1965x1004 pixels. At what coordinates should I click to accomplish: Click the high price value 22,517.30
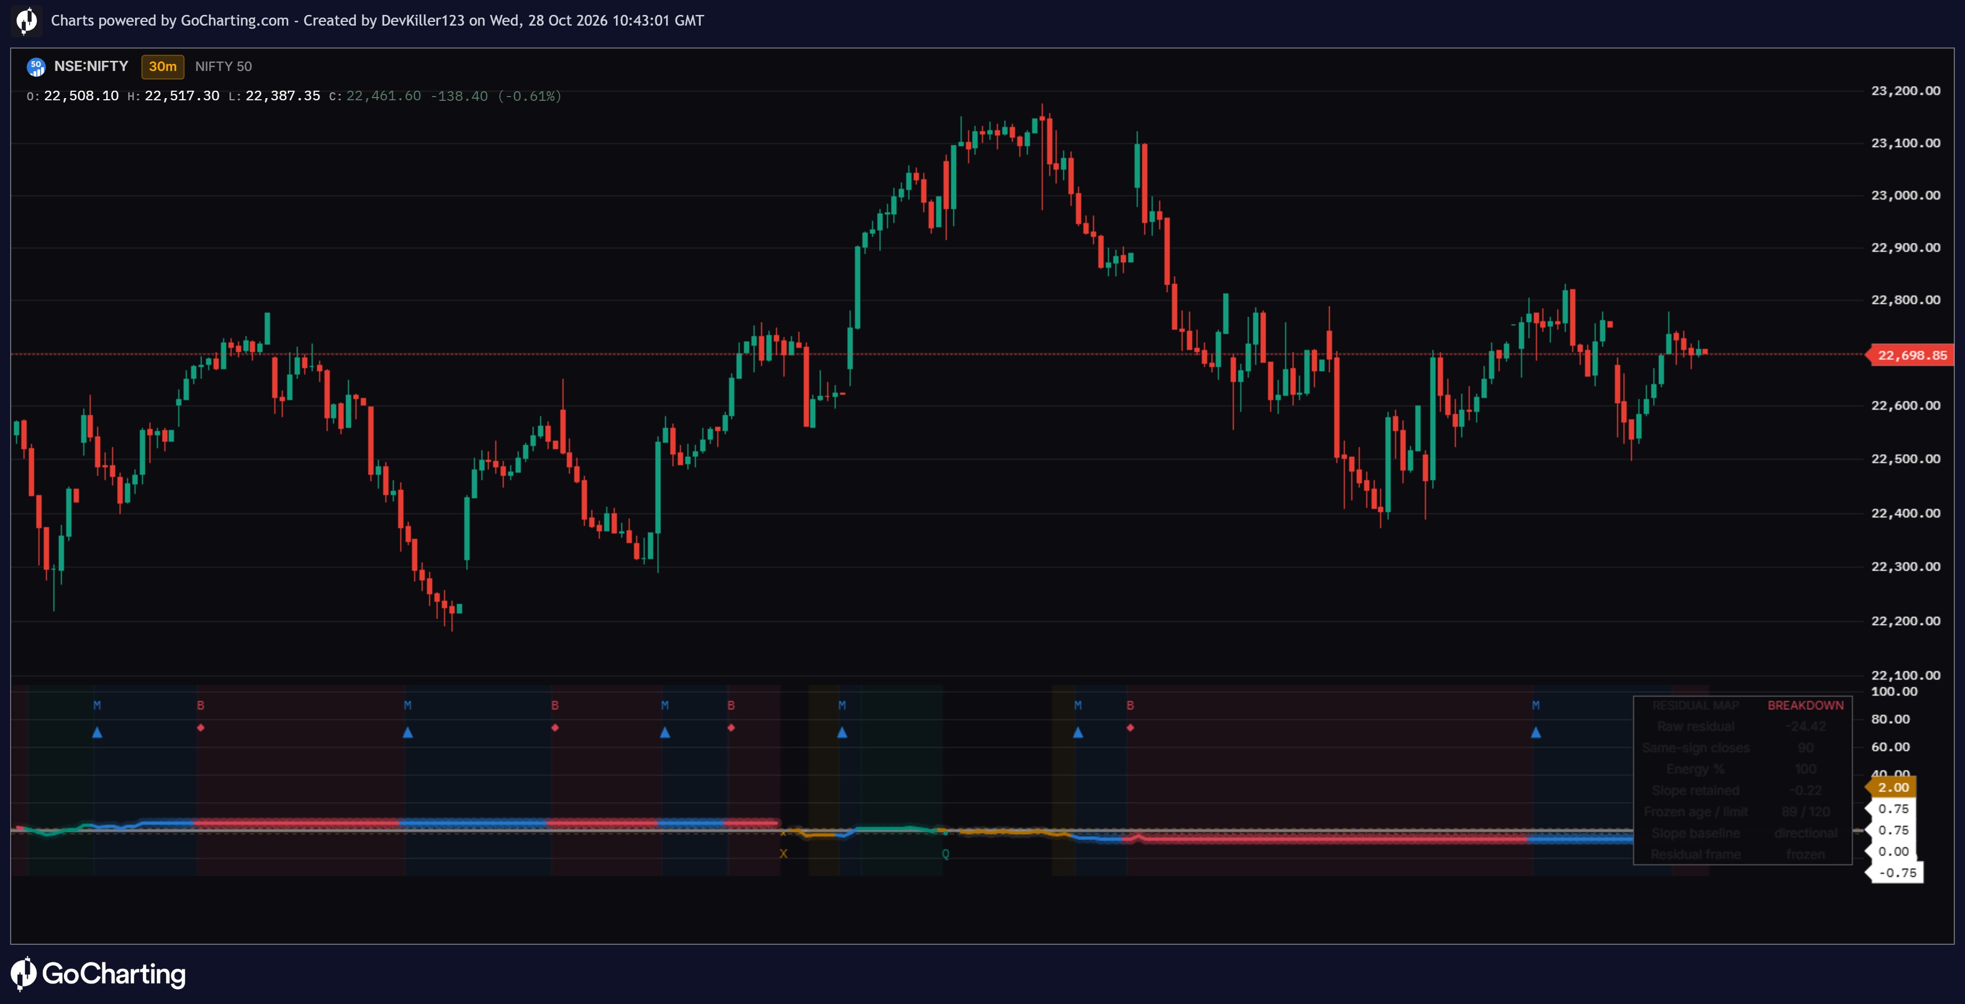click(181, 96)
